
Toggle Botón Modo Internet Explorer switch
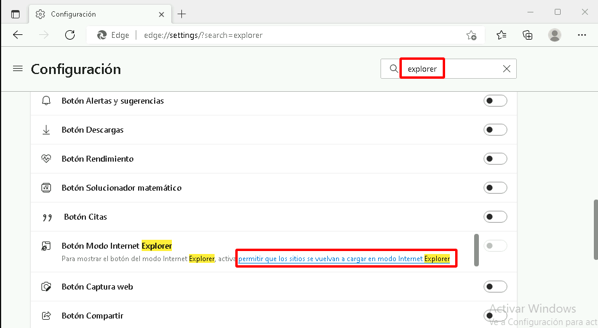tap(495, 246)
